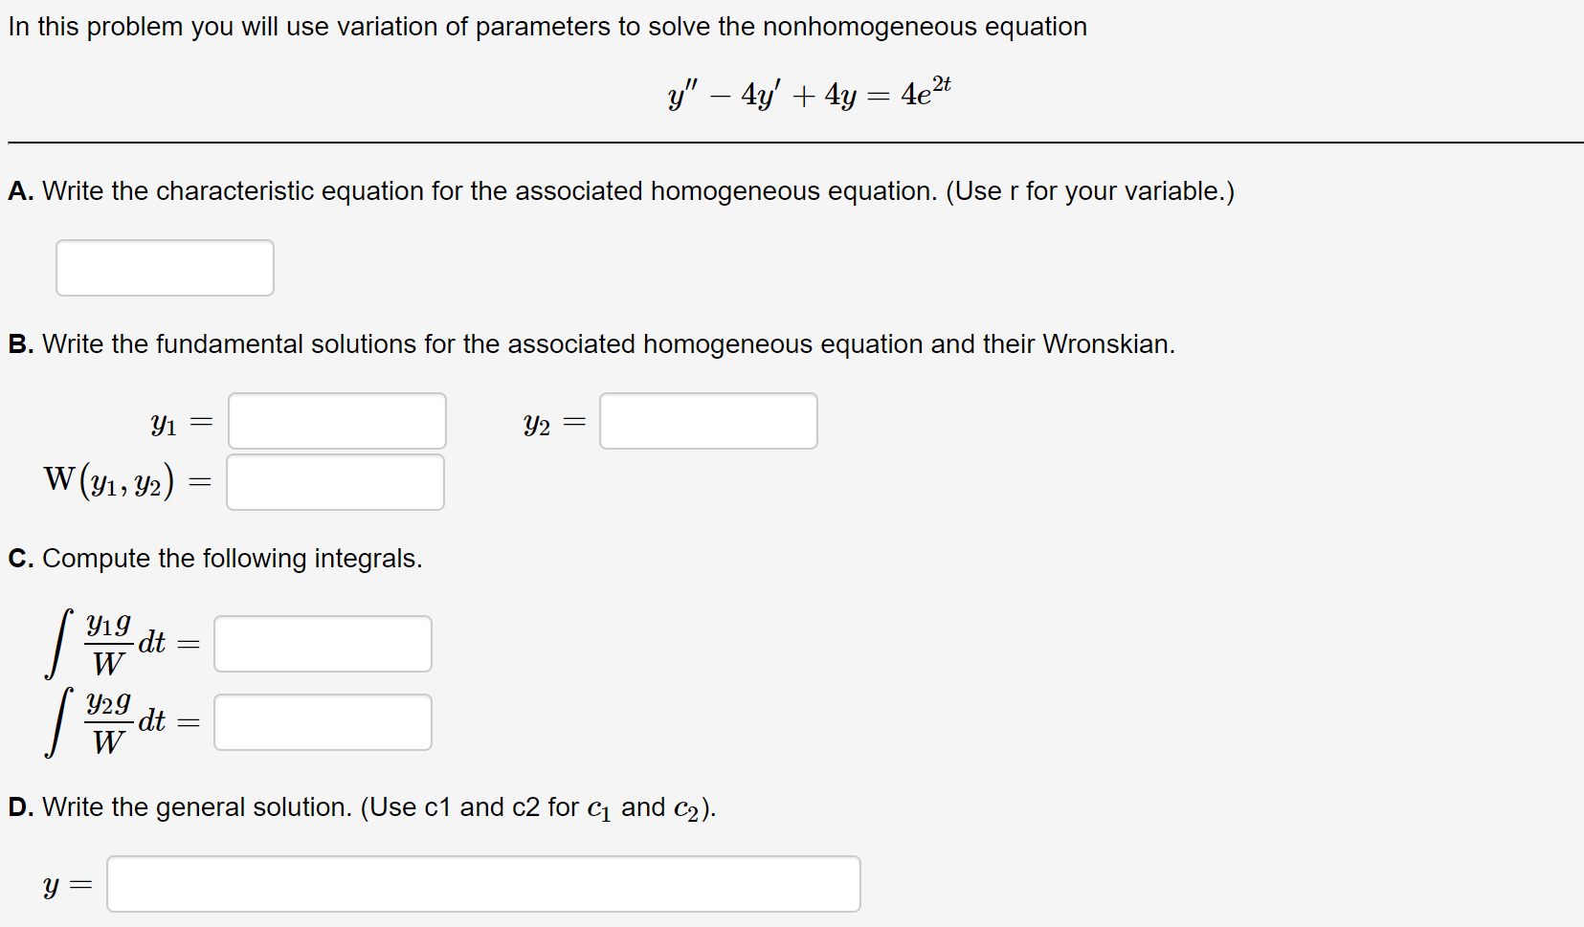Click the Part C heading text
Image resolution: width=1584 pixels, height=927 pixels.
(214, 558)
